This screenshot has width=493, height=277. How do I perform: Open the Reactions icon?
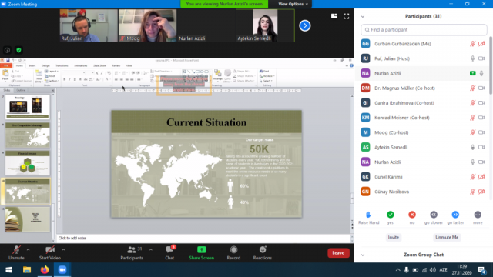pyautogui.click(x=263, y=249)
